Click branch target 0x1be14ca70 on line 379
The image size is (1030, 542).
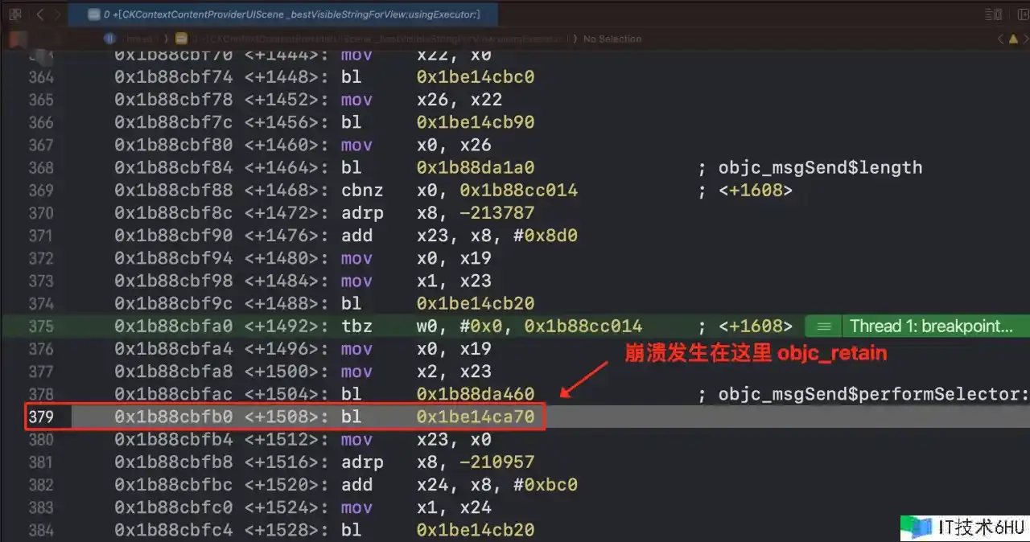476,417
